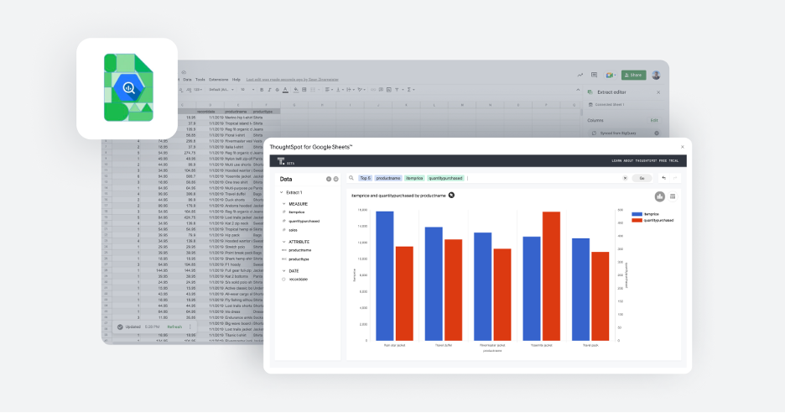
Task: Click the undo arrow in ThoughtSpot
Action: [664, 178]
